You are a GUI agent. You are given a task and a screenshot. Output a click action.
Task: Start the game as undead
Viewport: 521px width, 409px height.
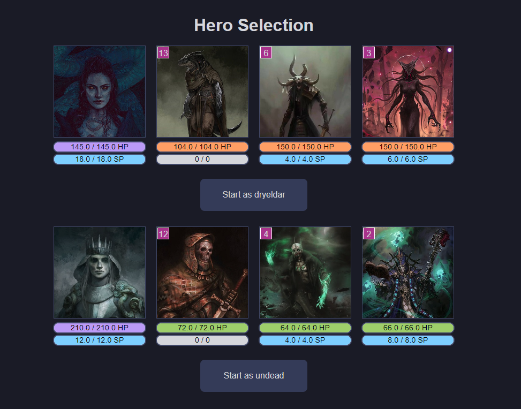tap(253, 376)
